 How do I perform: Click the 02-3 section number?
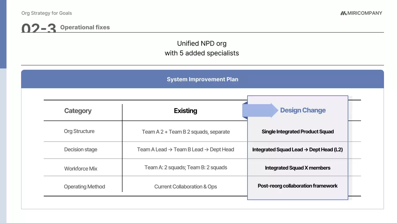point(39,28)
